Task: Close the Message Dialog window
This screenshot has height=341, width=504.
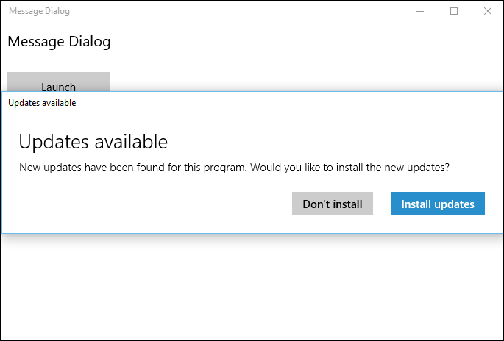Action: (487, 11)
